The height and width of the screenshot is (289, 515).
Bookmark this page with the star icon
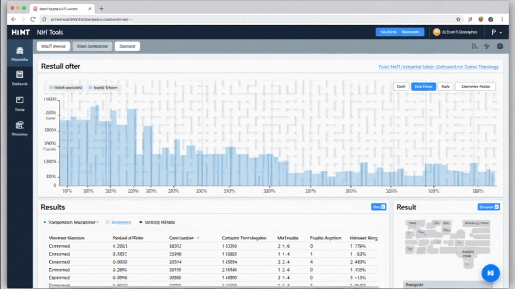458,19
